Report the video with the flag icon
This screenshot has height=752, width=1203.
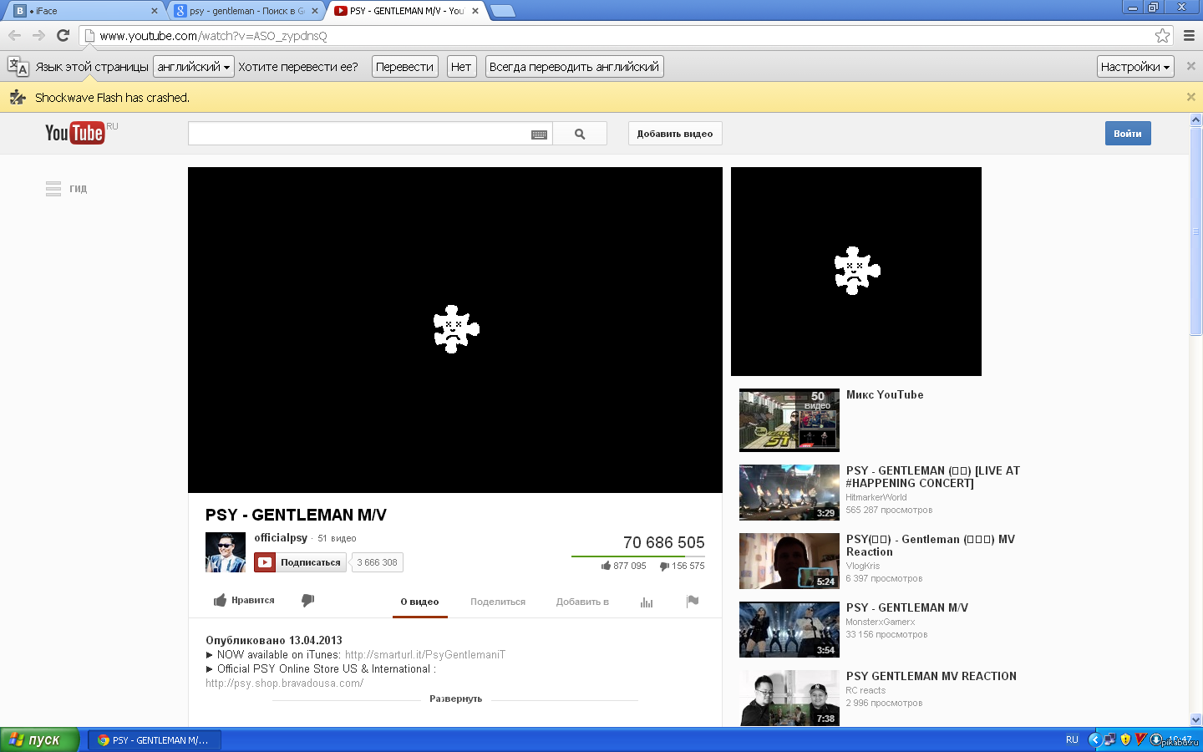coord(693,601)
